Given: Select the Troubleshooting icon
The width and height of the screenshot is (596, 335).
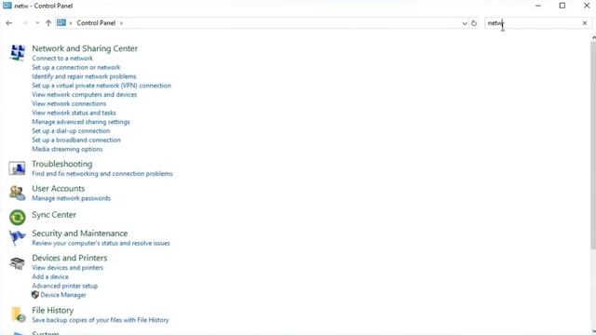Looking at the screenshot, I should 17,167.
